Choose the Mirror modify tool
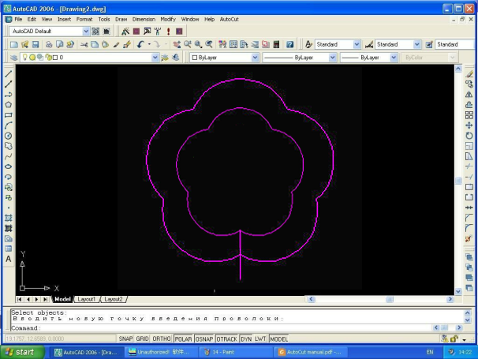The width and height of the screenshot is (478, 359). click(469, 94)
